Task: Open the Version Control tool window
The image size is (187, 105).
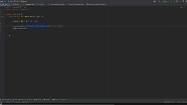Action: click(5, 100)
